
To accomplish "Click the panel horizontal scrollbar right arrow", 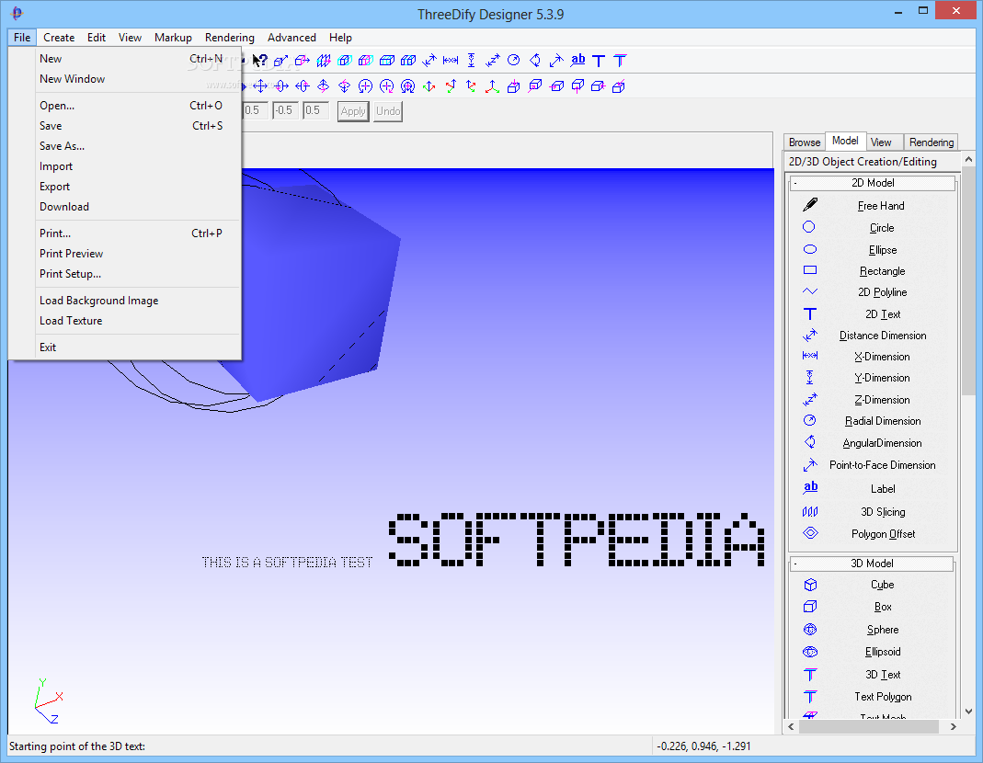I will click(x=953, y=726).
